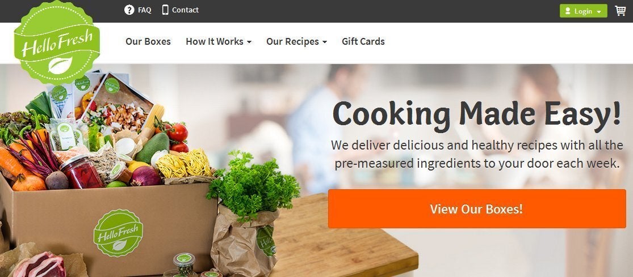Click the Cooking Made Easy! headline
This screenshot has height=277, width=633.
coord(477,113)
